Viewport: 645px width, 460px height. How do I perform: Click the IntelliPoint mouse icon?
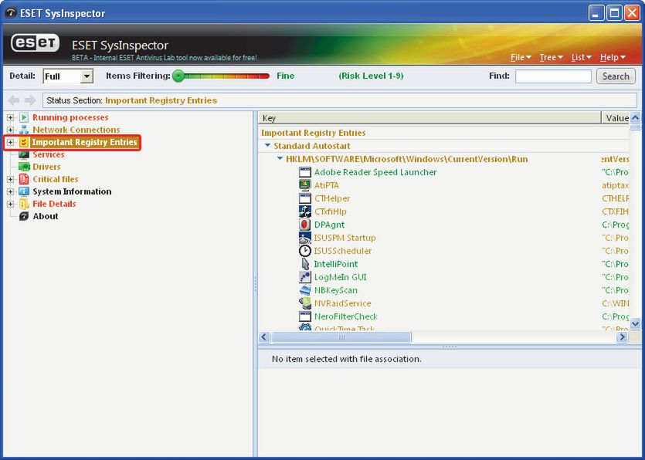pos(305,264)
